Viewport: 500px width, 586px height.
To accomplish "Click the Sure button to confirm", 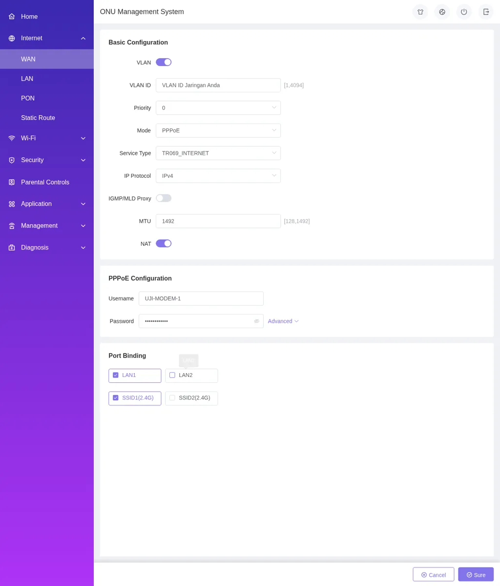I will 476,574.
